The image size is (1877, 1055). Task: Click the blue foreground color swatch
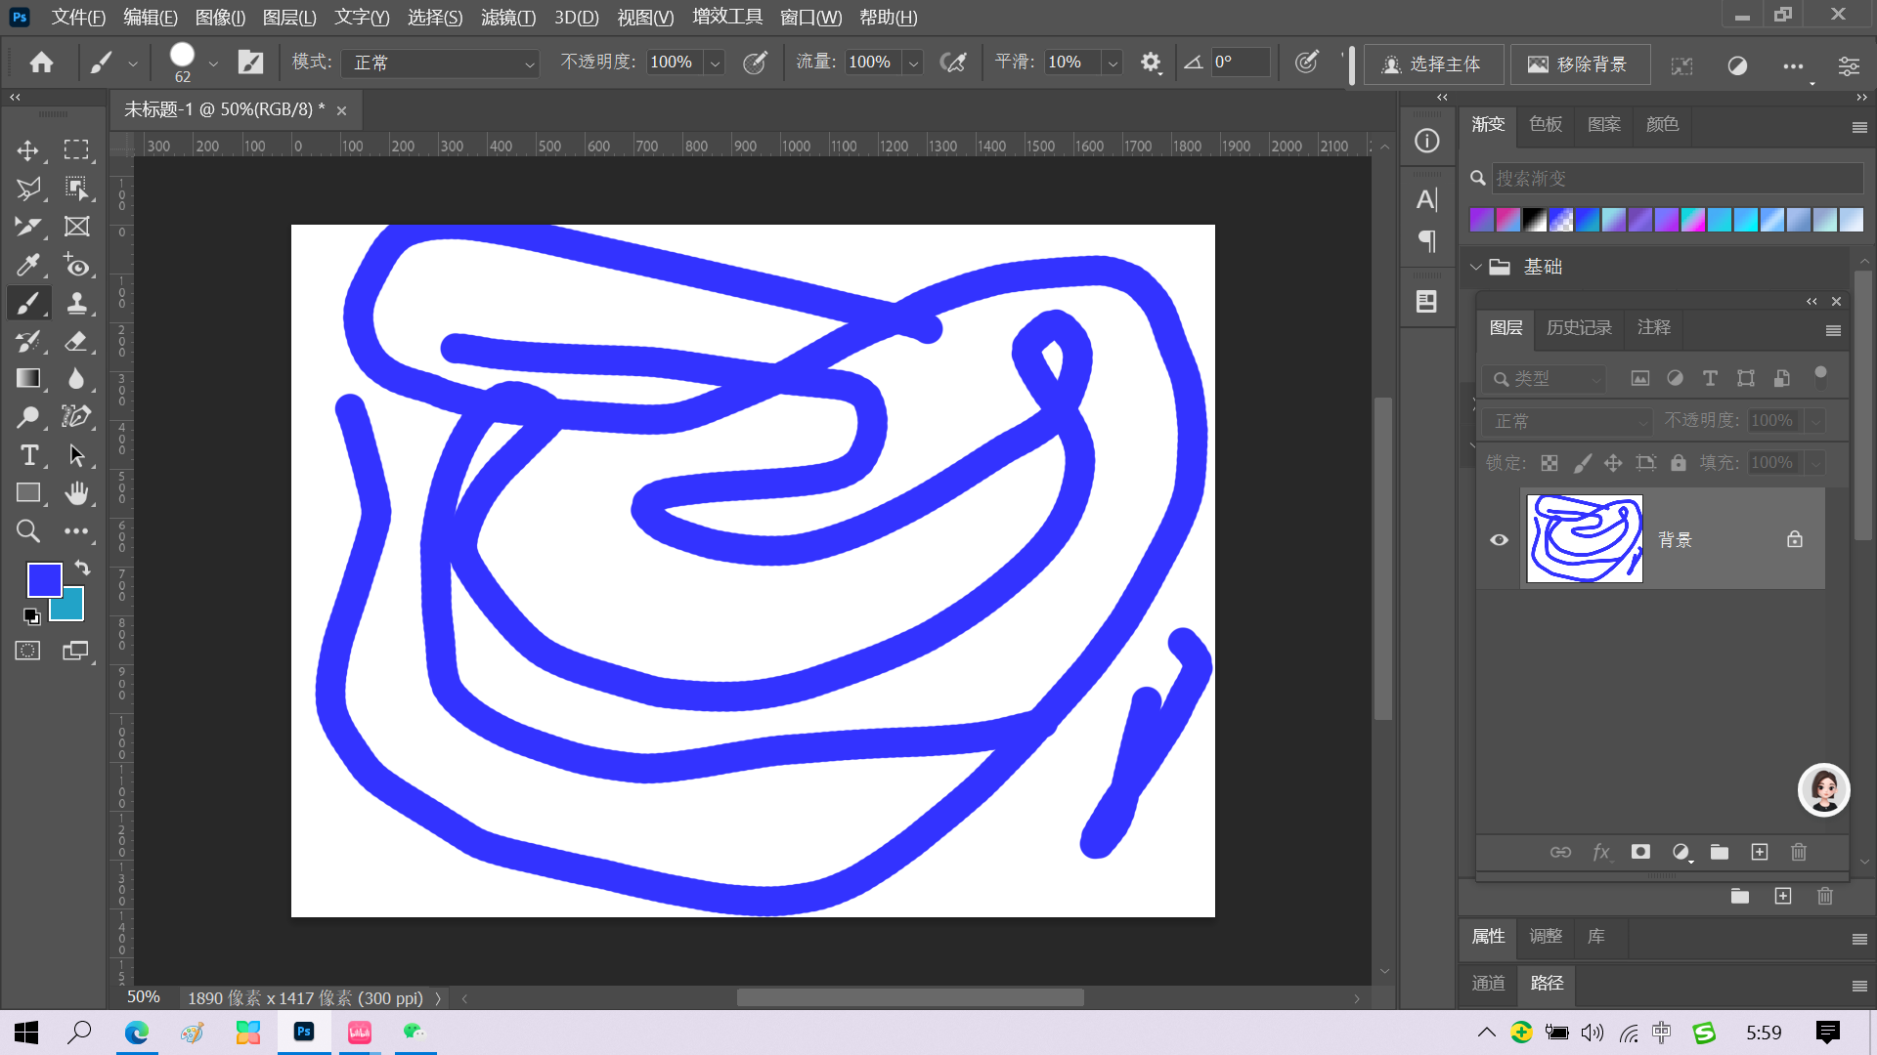coord(43,579)
